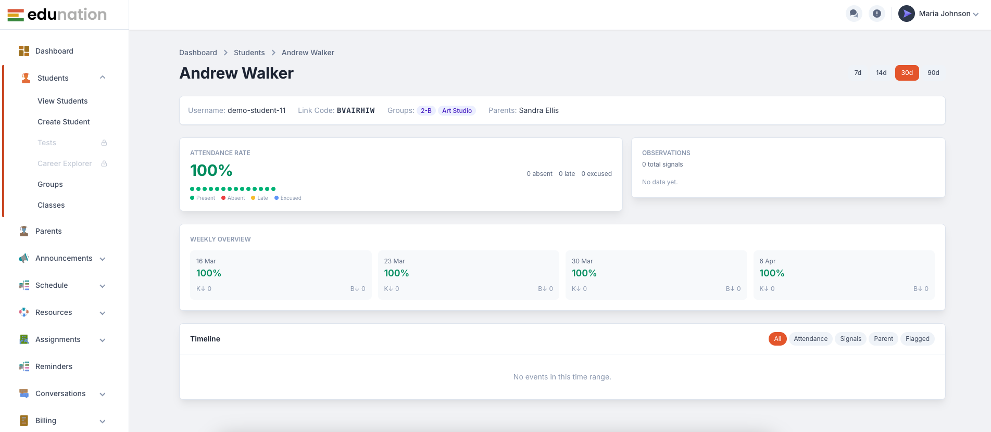Click the lock icon beside Career Explorer
This screenshot has height=432, width=991.
click(104, 163)
